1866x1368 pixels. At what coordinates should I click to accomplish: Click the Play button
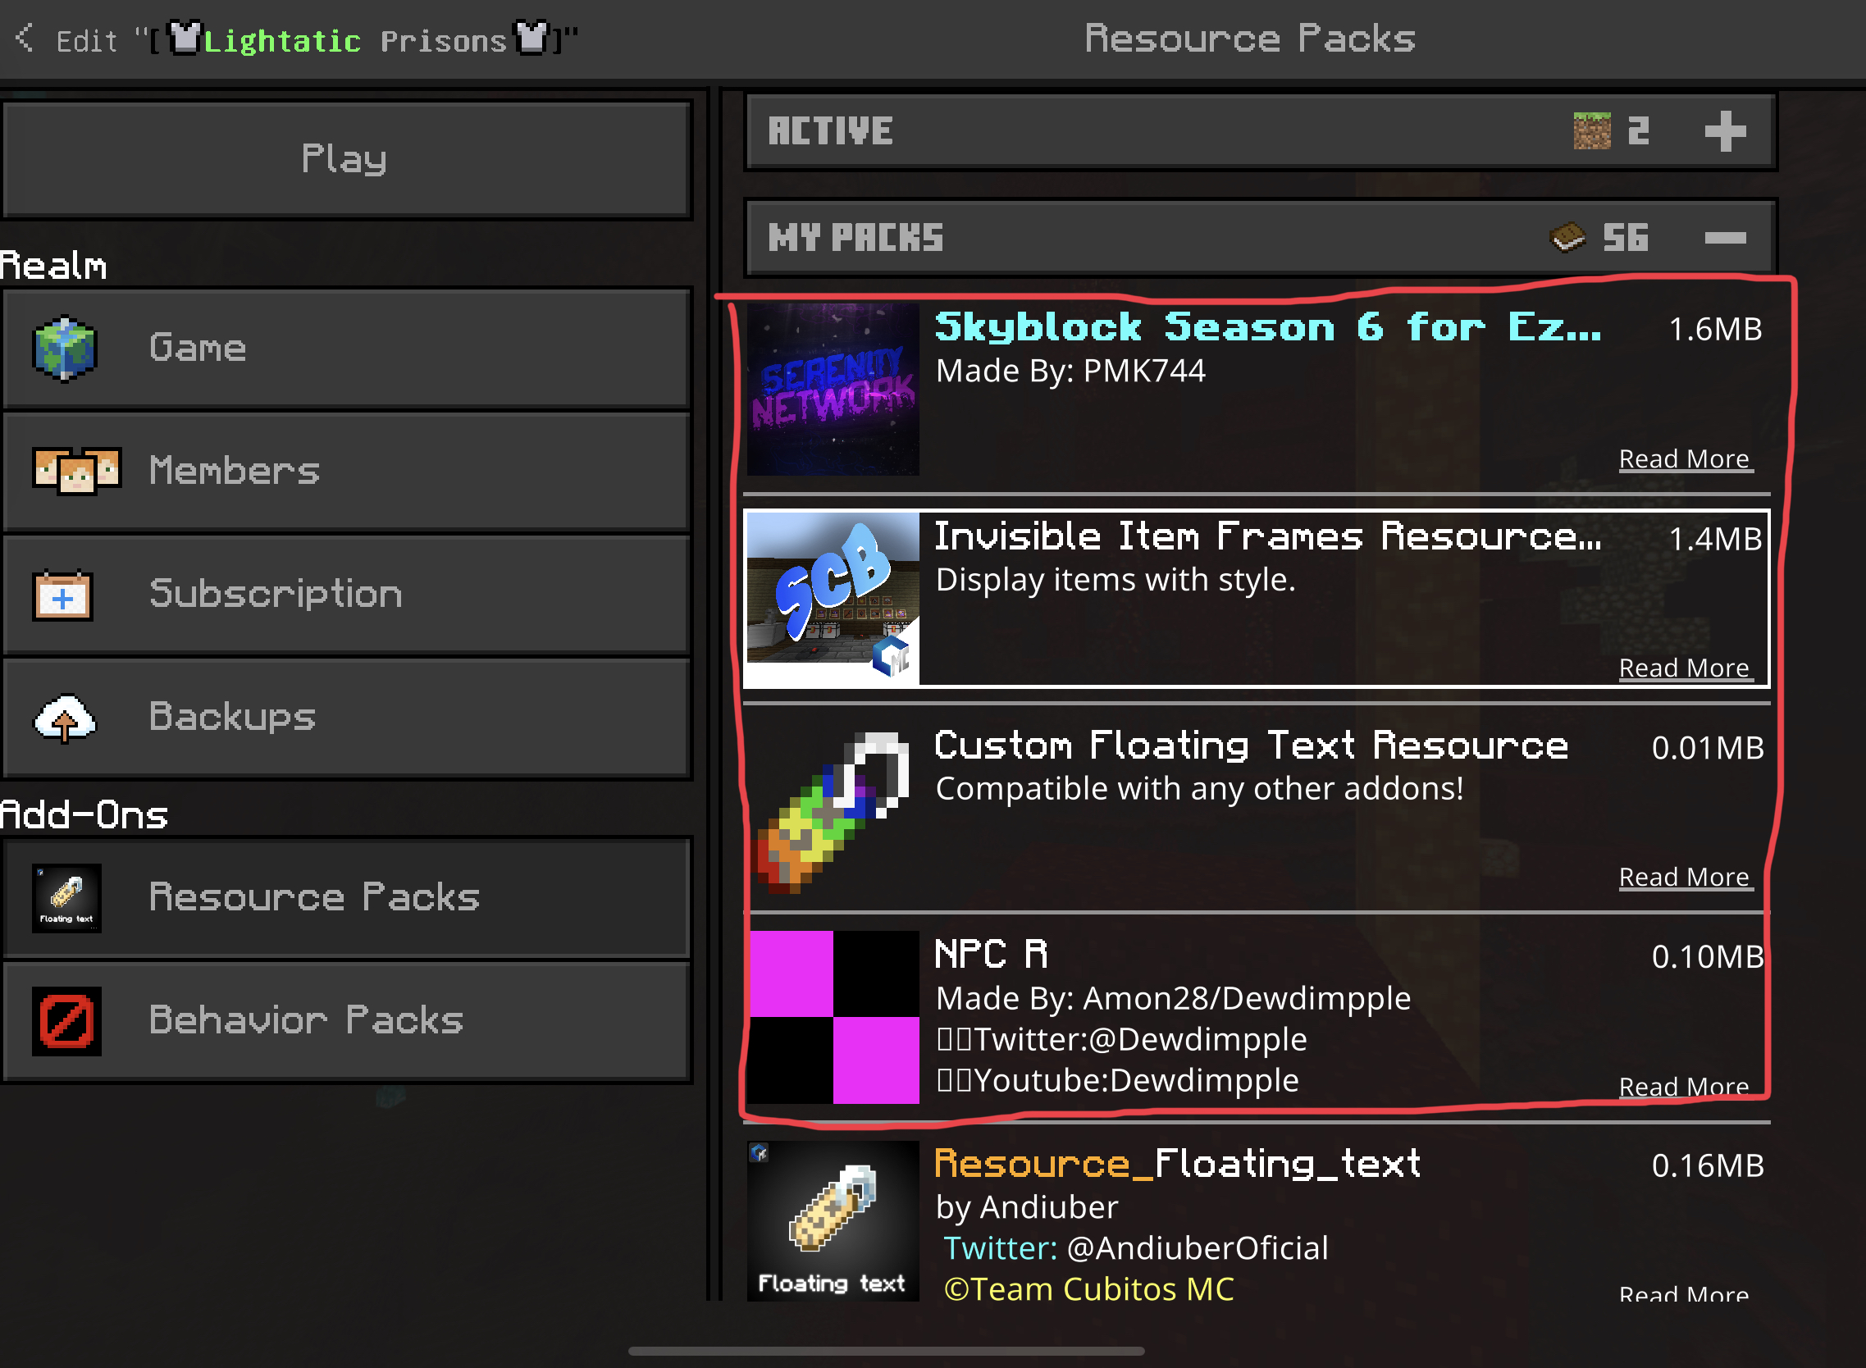coord(347,159)
